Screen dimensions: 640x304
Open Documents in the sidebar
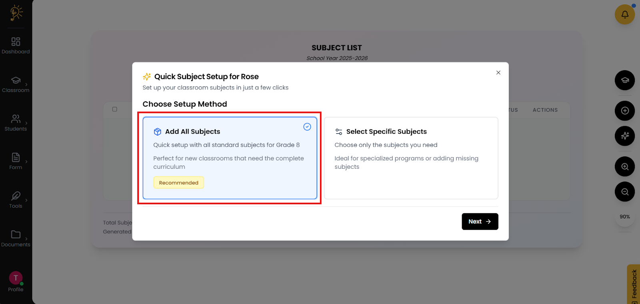(16, 238)
